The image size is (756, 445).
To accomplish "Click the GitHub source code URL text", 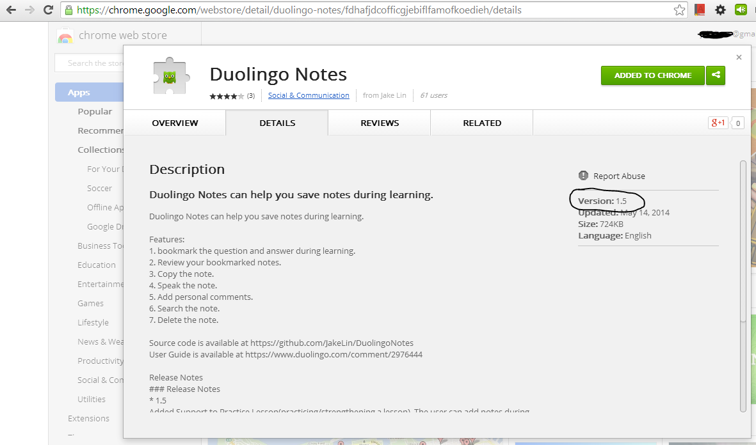I will tap(332, 343).
